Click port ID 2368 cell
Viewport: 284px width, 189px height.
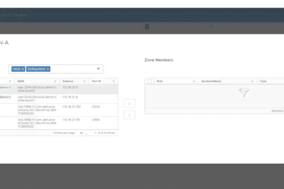point(96,120)
